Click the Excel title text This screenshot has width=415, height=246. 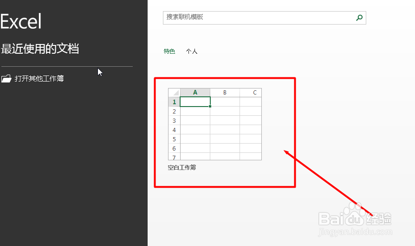coord(20,22)
